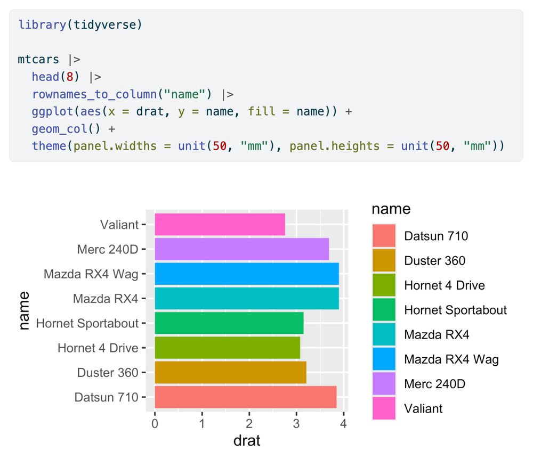
Task: Click the x-axis tick label '4'
Action: coord(343,424)
